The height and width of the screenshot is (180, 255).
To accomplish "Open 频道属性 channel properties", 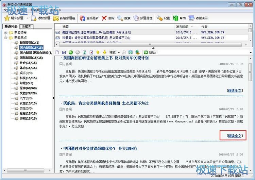I will 143,18.
